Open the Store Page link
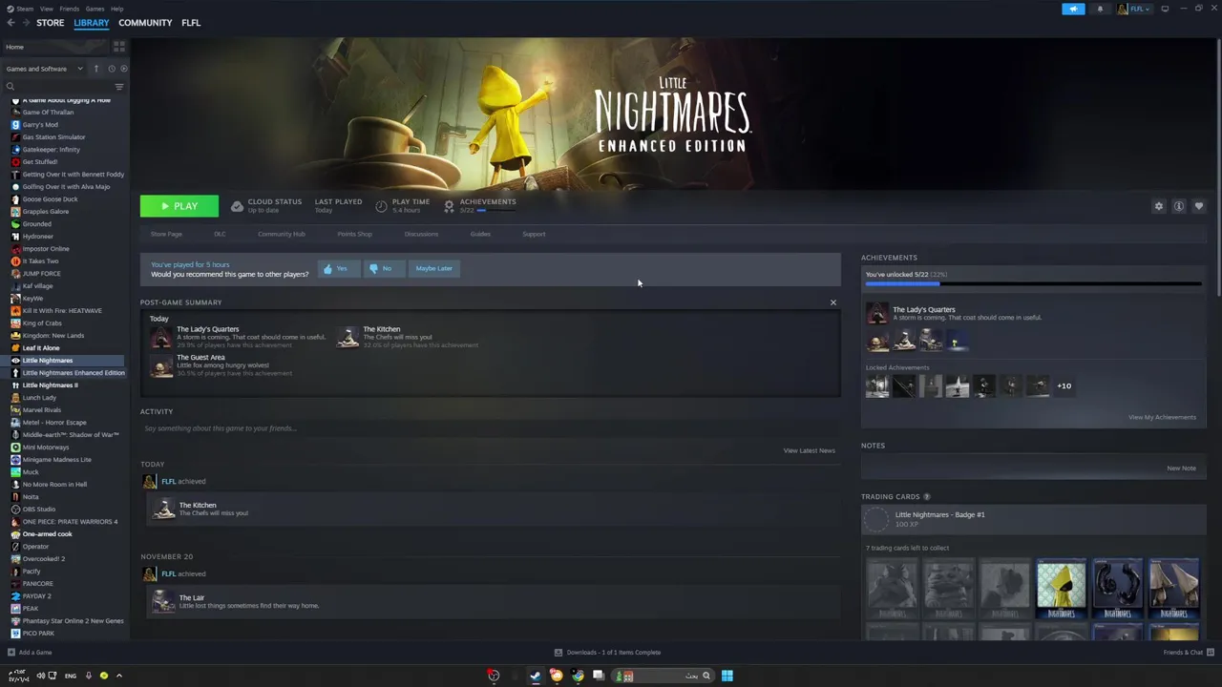This screenshot has width=1222, height=687. pos(166,234)
